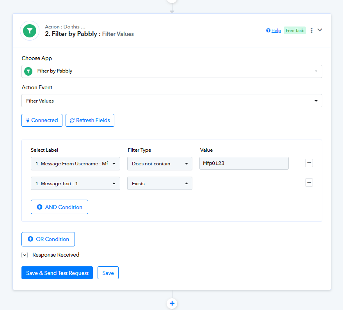Open the Action Event Filter Values dropdown
Image resolution: width=343 pixels, height=310 pixels.
172,101
